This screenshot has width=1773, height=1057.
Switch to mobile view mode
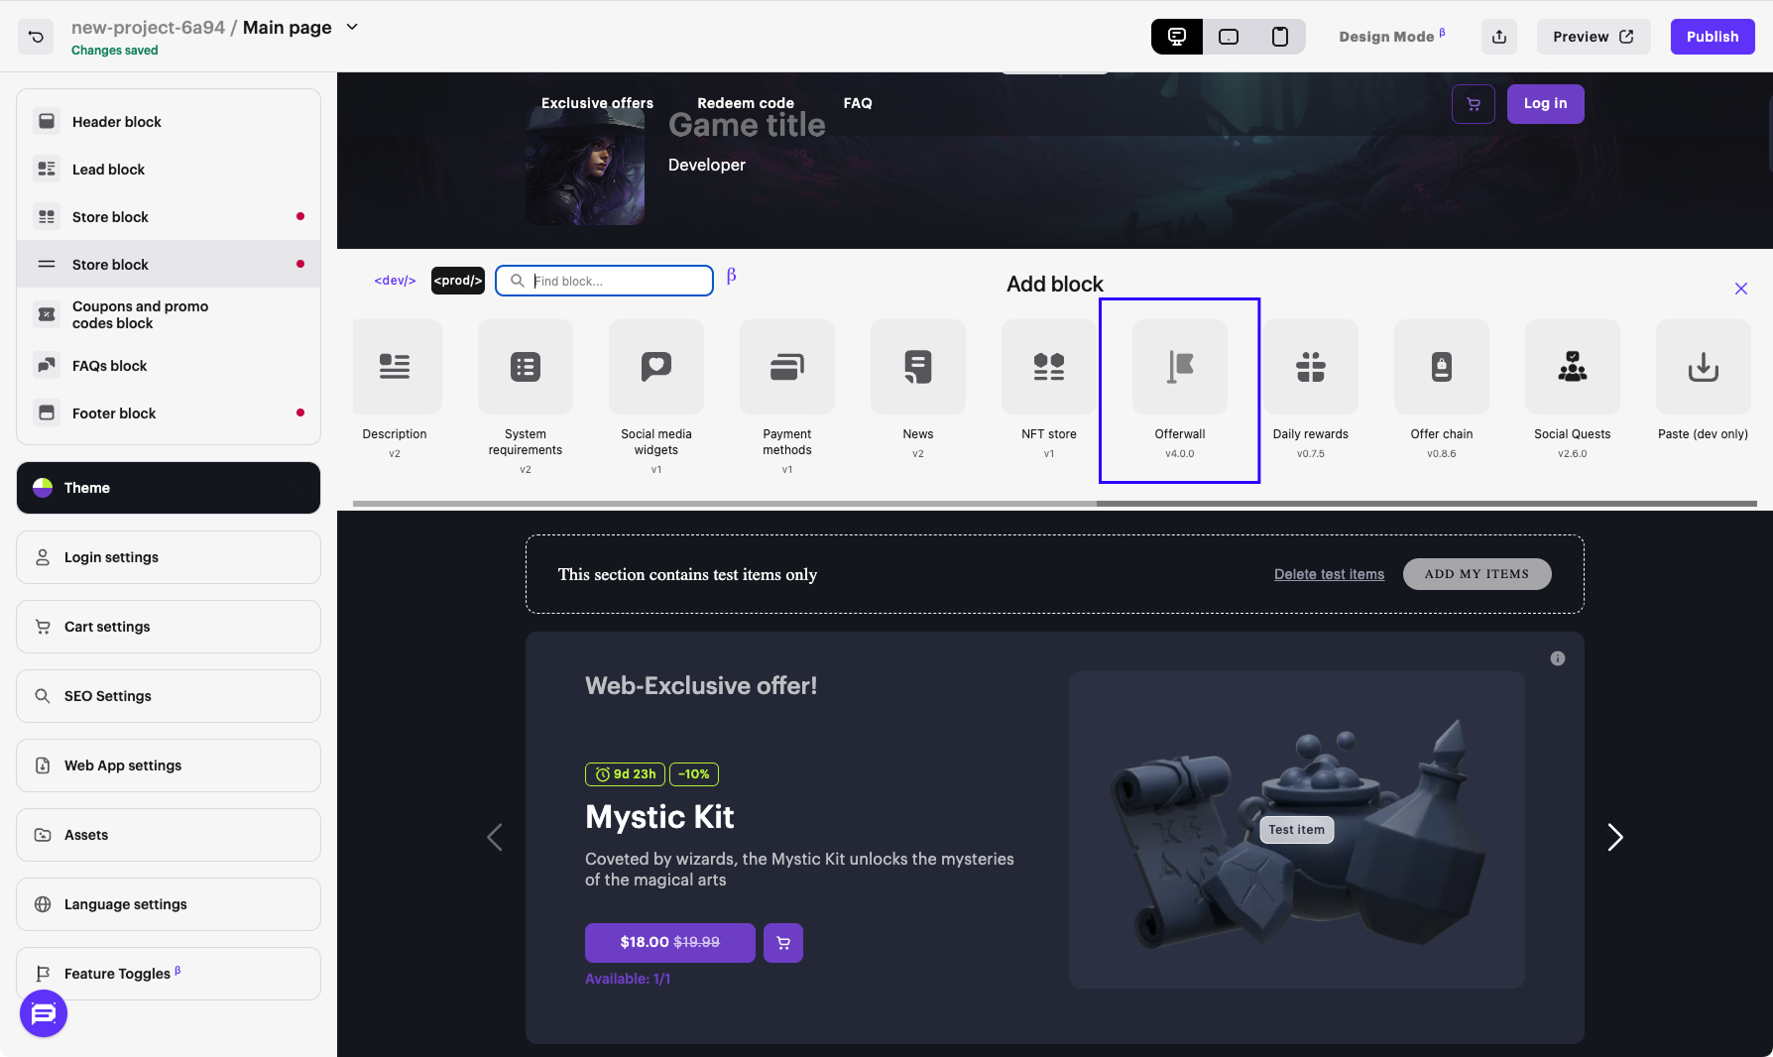[x=1280, y=37]
